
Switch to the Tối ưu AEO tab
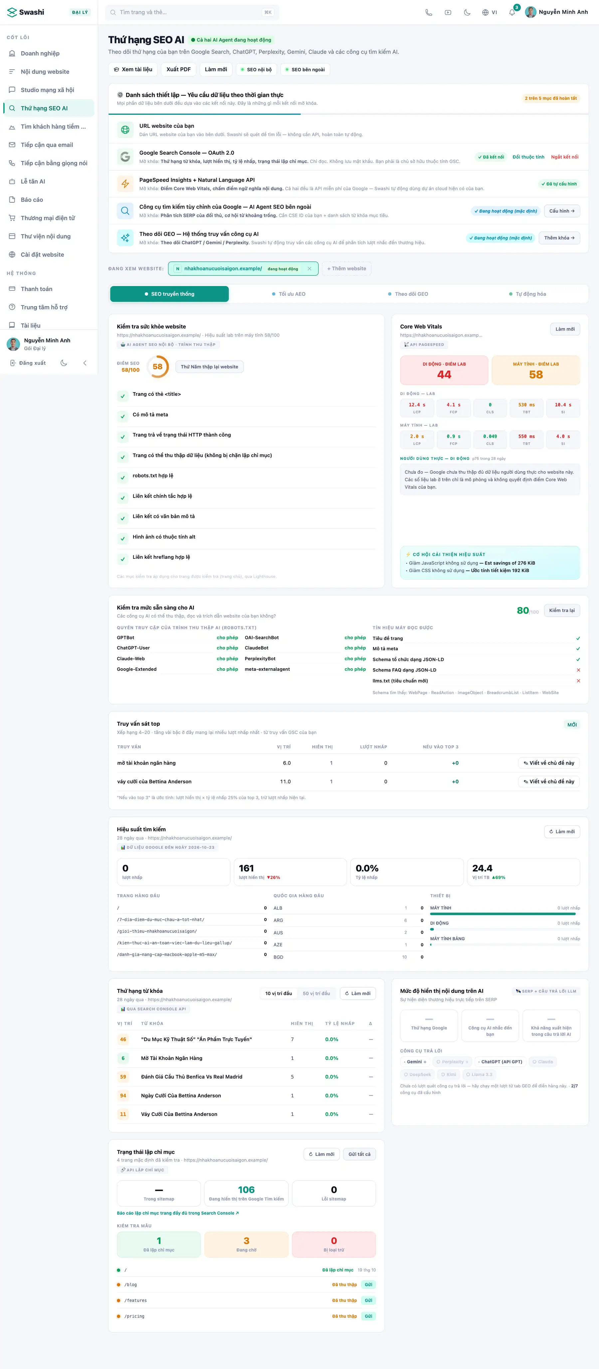click(x=289, y=294)
